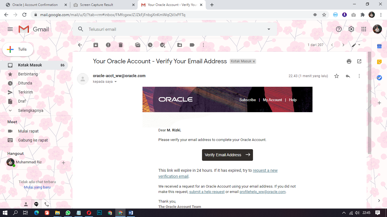Bookmark this page with the star icon
Viewport: 387px width, 217px height.
click(x=324, y=15)
